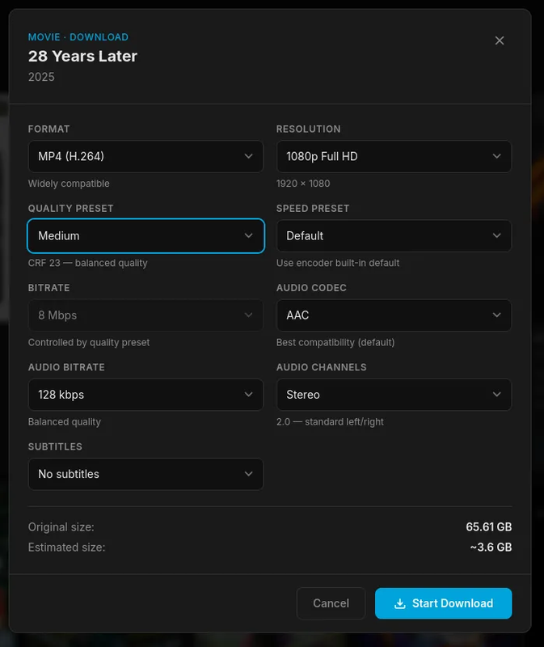
Task: Open the Speed Preset dropdown showing Default
Action: tap(394, 235)
